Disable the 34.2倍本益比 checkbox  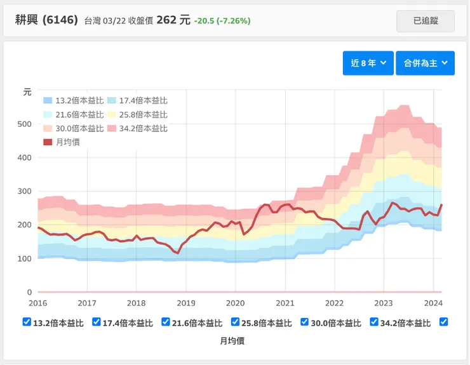374,322
